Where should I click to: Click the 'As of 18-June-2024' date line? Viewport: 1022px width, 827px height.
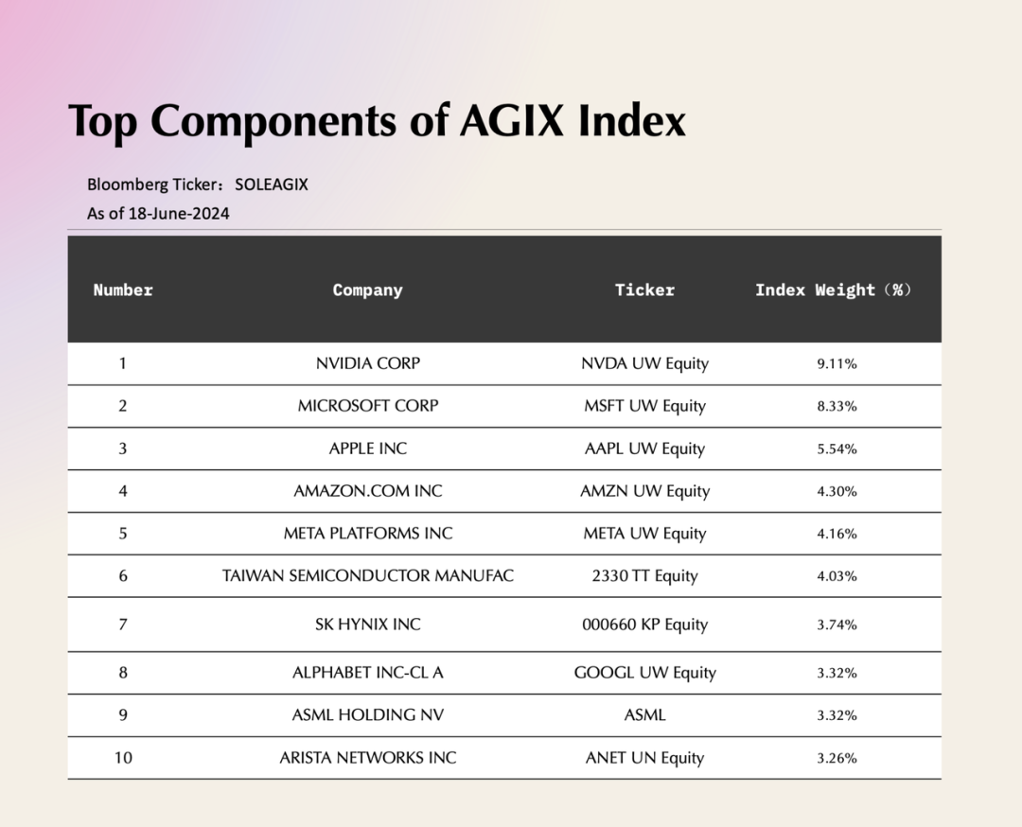158,213
